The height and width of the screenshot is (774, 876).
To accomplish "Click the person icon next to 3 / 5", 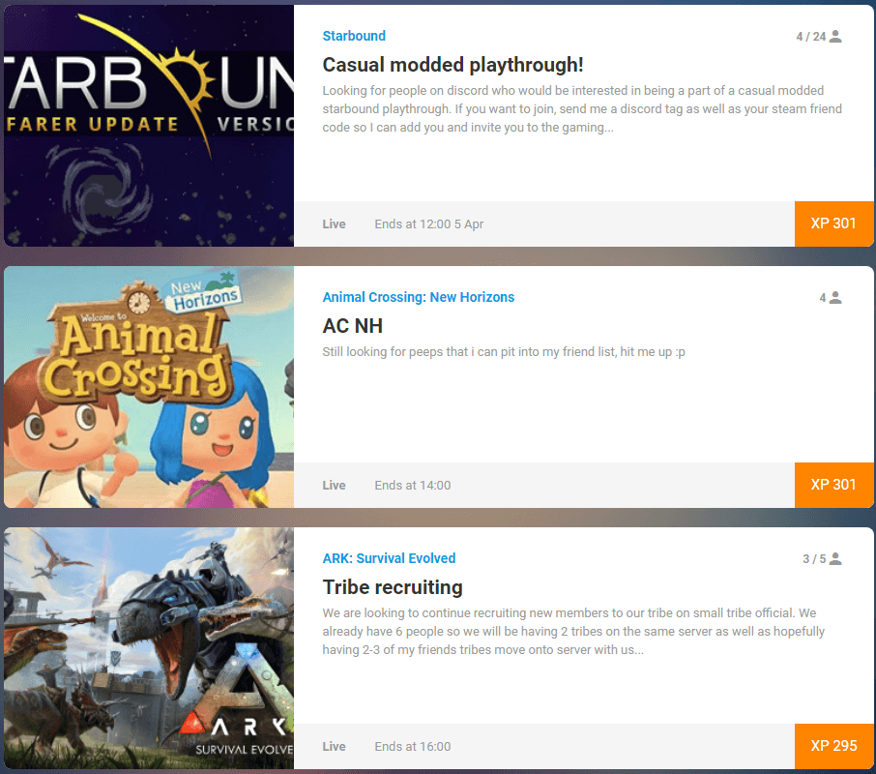I will click(835, 558).
